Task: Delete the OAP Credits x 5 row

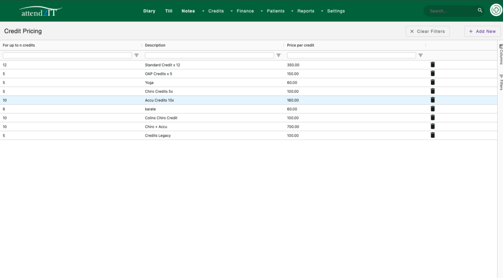Action: (432, 73)
